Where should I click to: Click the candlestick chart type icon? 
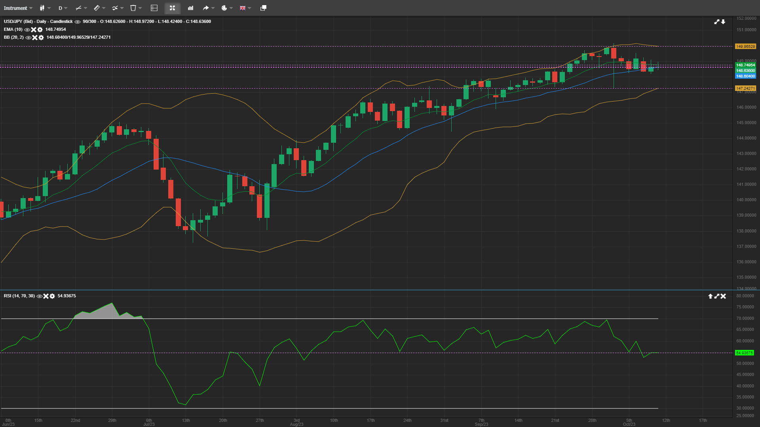(x=42, y=8)
